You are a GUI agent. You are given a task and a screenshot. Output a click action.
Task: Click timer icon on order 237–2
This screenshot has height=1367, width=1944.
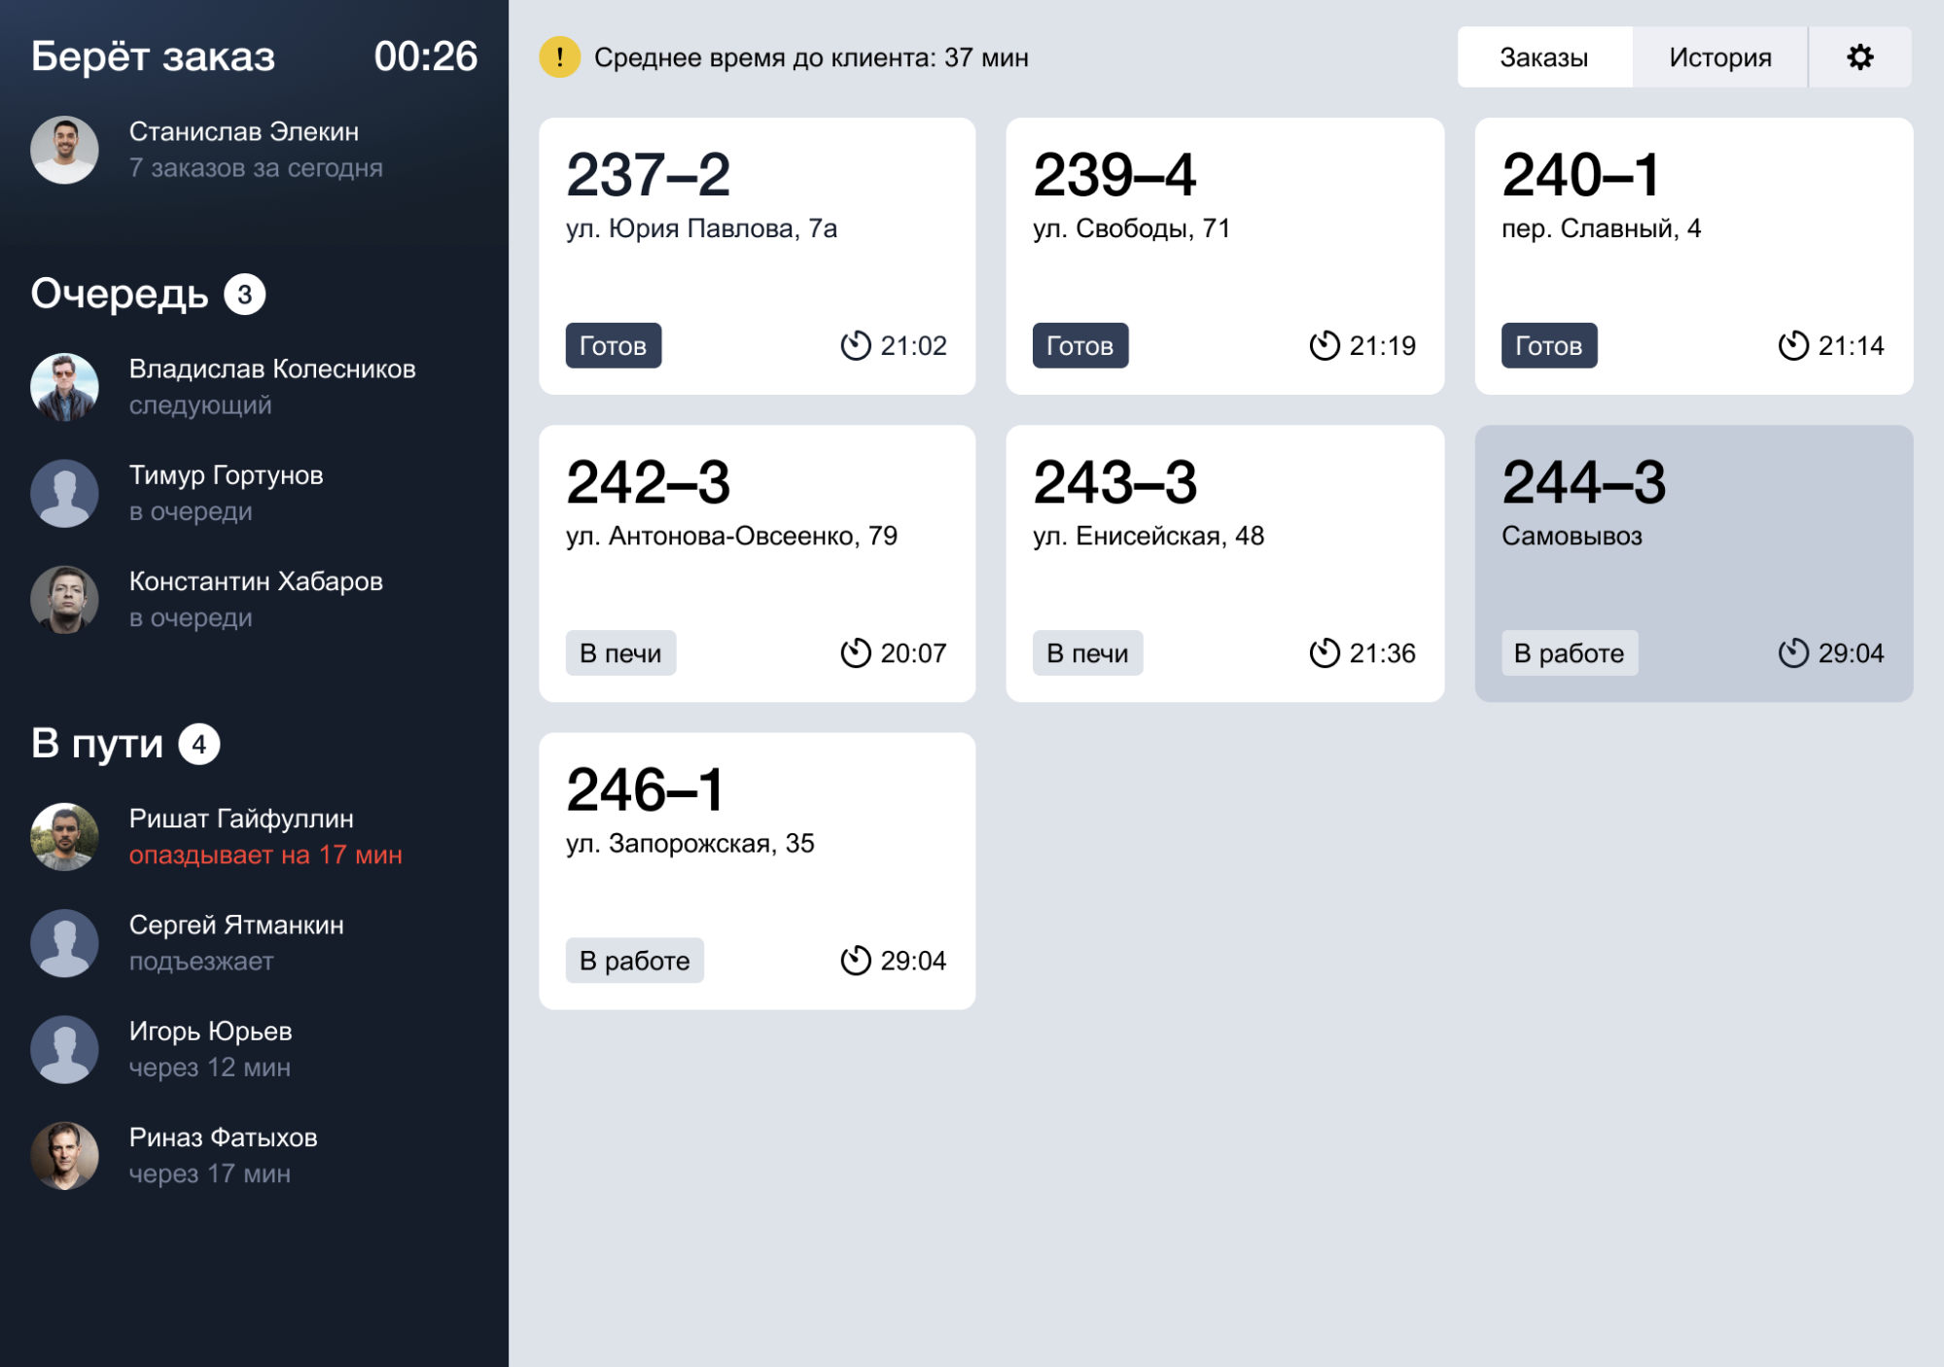coord(855,345)
